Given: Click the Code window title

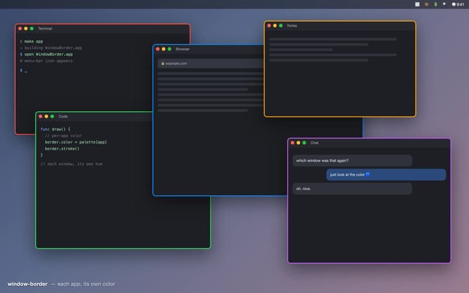Looking at the screenshot, I should pyautogui.click(x=63, y=116).
